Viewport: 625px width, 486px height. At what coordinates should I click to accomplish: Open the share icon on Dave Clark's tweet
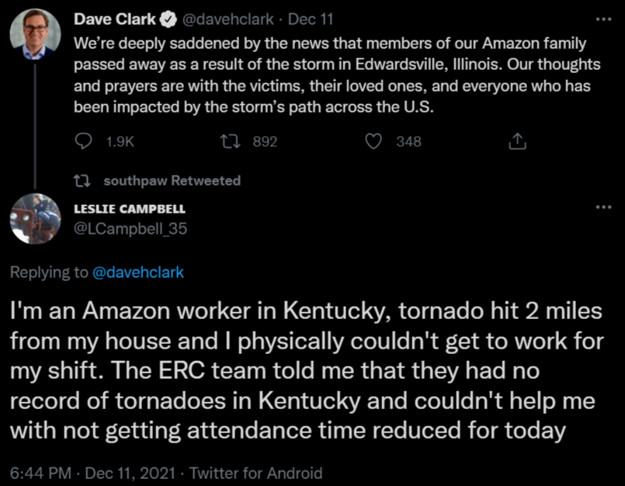tap(518, 141)
